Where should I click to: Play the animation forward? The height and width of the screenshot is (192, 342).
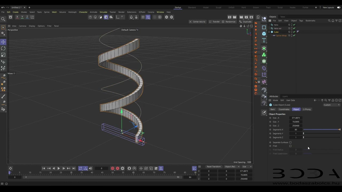coord(59,168)
